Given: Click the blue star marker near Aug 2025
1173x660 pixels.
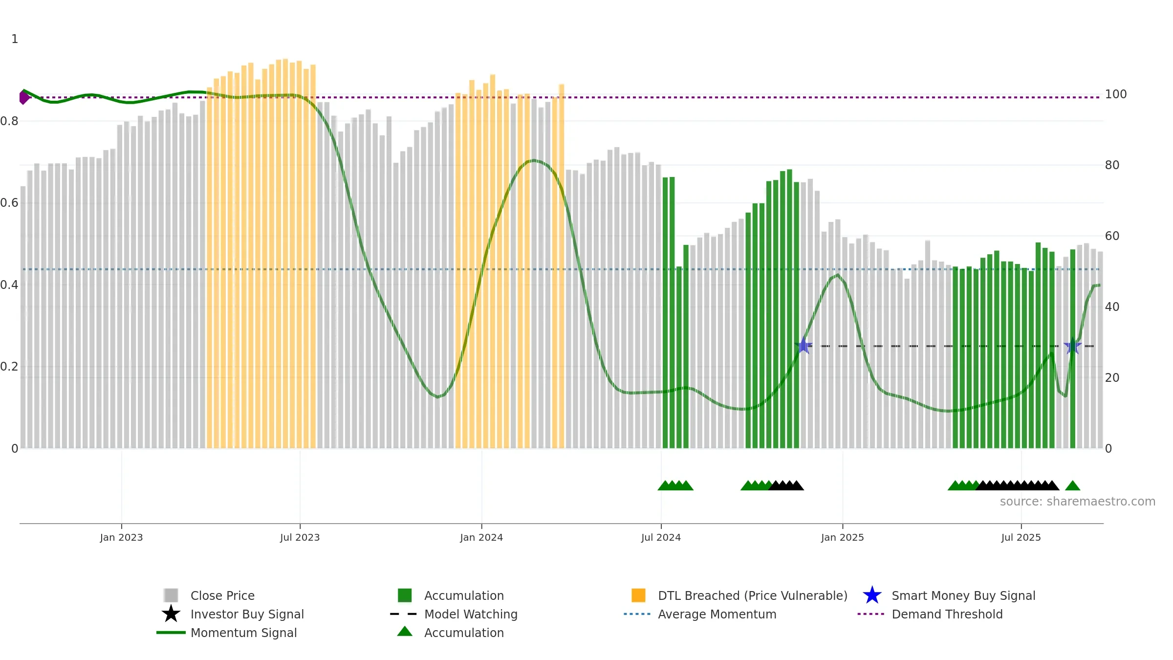Looking at the screenshot, I should (1073, 346).
